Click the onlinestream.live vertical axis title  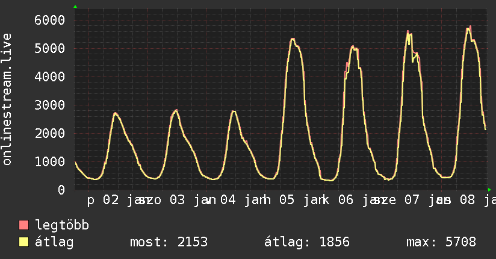tap(7, 99)
